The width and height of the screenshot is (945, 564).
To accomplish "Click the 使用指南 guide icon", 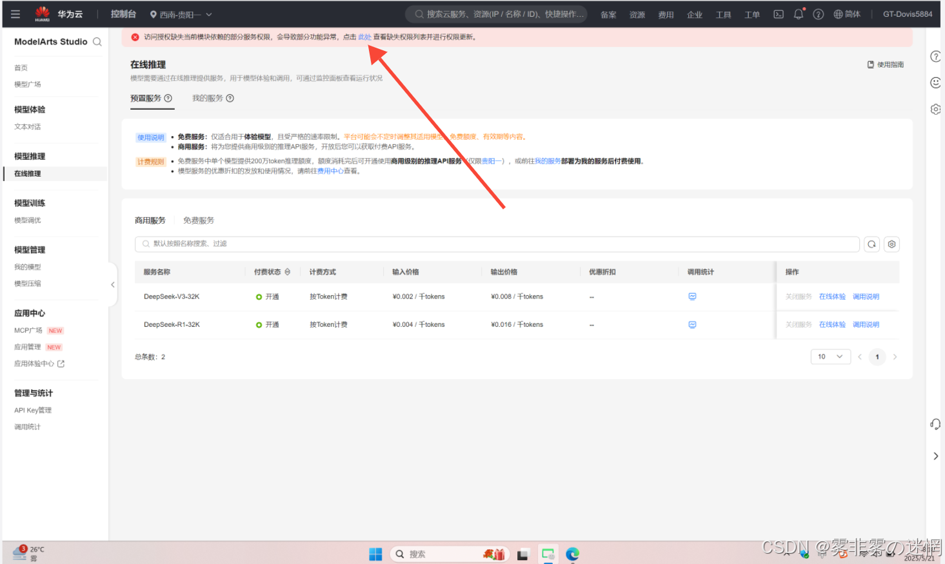I will 871,64.
